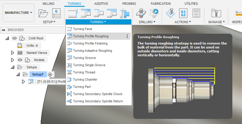This screenshot has width=242, height=124.
Task: Select Named Views in the browser
Action: (37, 53)
